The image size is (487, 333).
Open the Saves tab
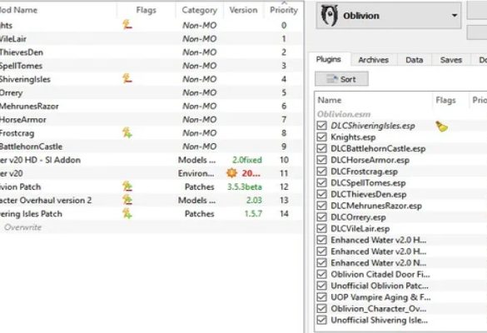(450, 60)
